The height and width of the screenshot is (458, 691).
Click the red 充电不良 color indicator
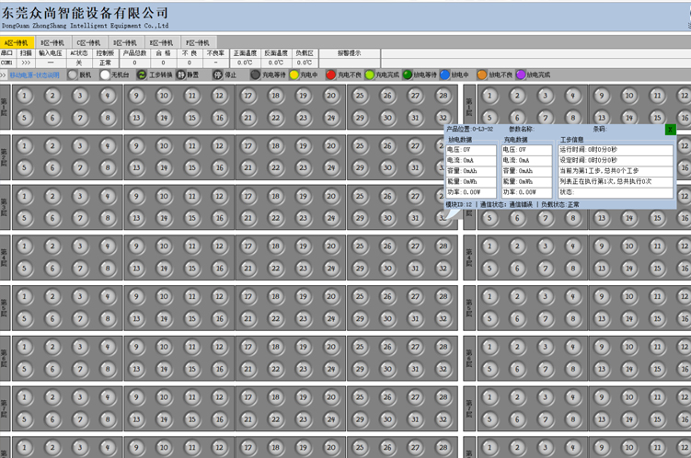(x=331, y=74)
